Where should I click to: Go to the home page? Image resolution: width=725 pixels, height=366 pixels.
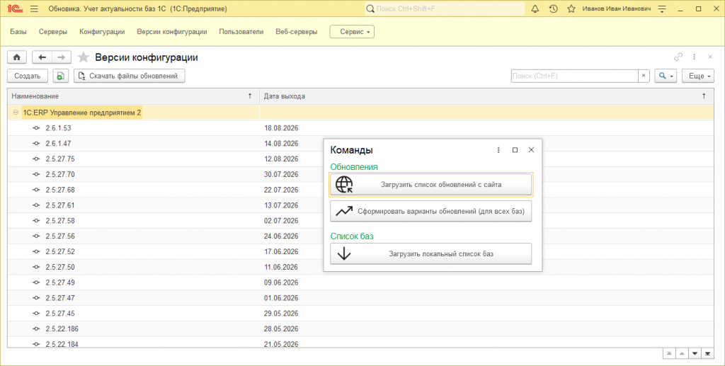17,57
